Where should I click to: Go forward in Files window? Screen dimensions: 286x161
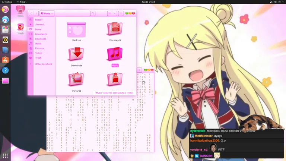pos(36,13)
